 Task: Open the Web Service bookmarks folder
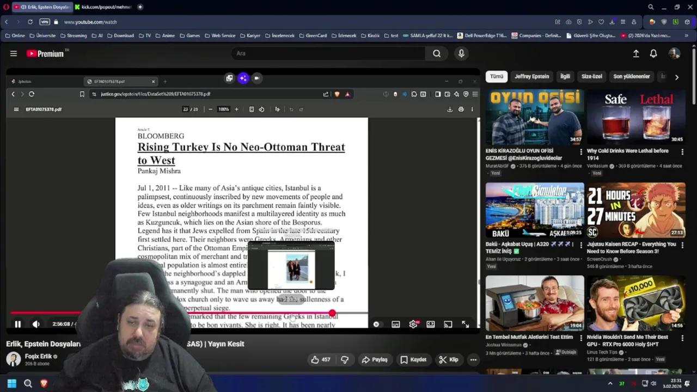click(219, 35)
